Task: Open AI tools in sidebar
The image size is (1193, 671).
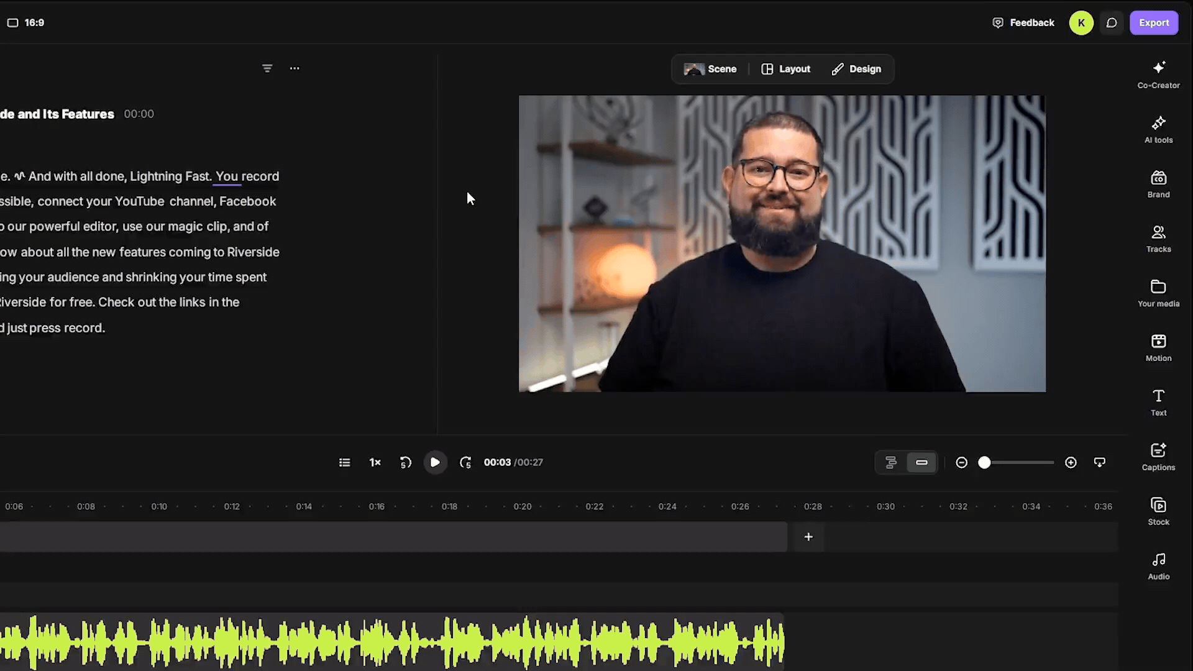Action: 1158,130
